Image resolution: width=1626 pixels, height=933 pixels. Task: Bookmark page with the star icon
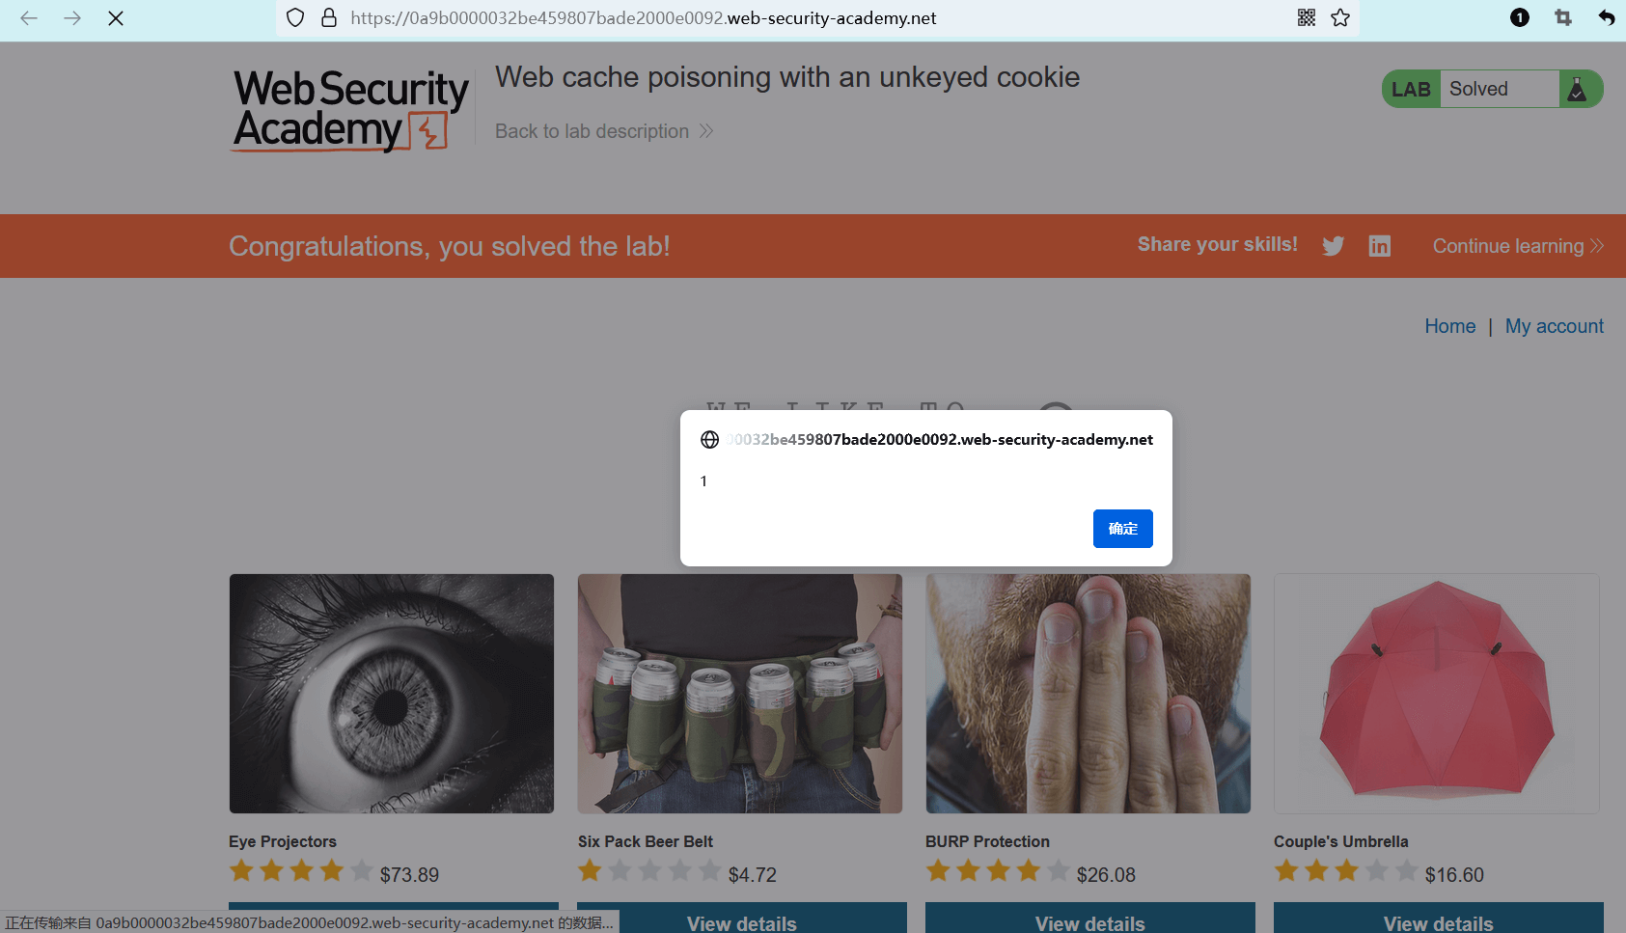coord(1340,18)
